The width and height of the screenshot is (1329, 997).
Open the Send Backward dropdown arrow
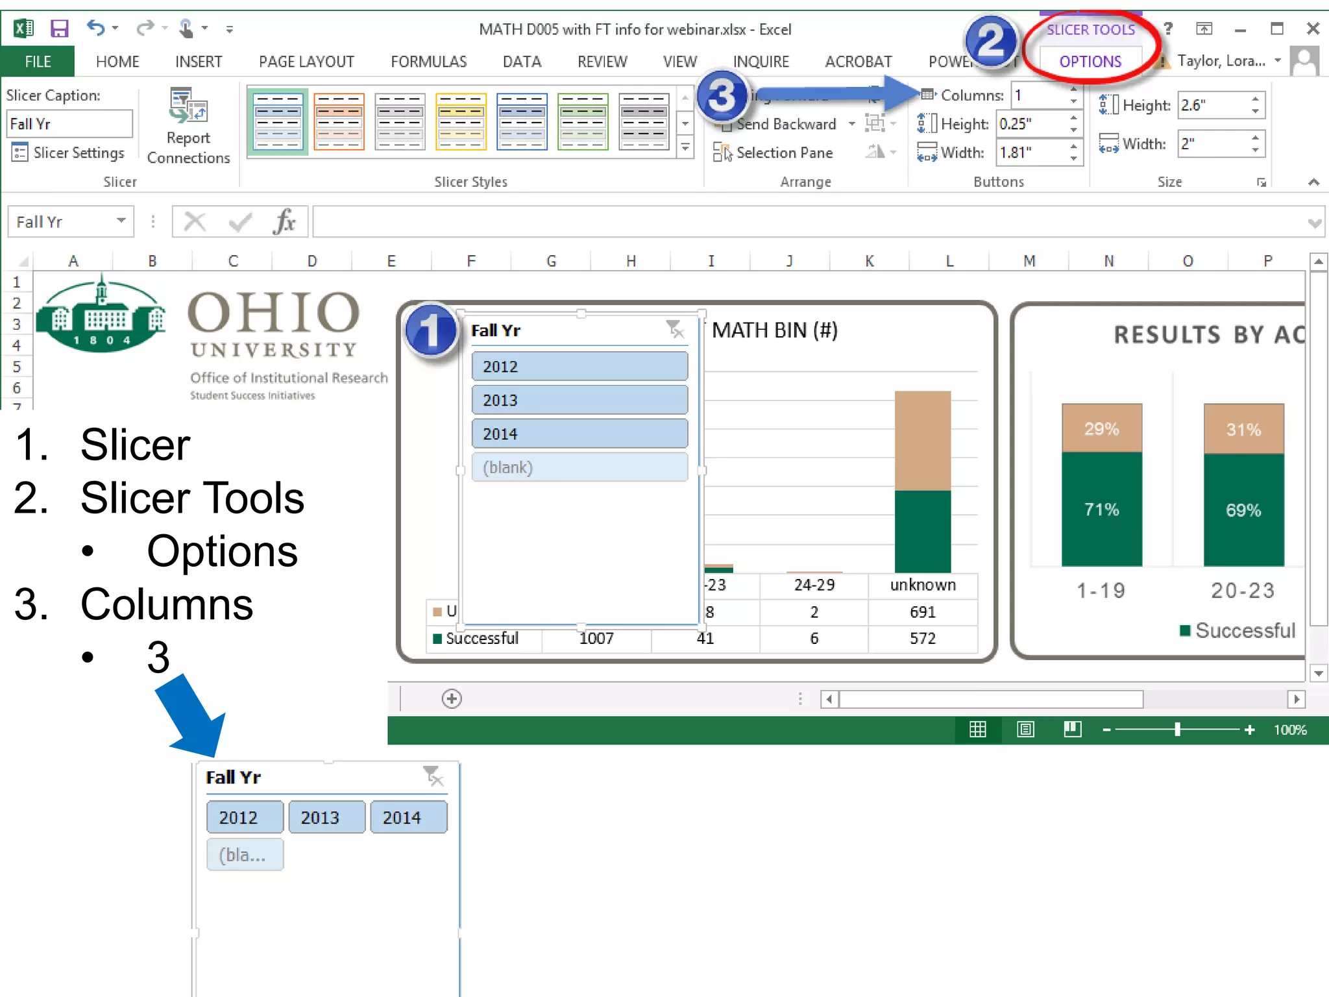pyautogui.click(x=852, y=124)
